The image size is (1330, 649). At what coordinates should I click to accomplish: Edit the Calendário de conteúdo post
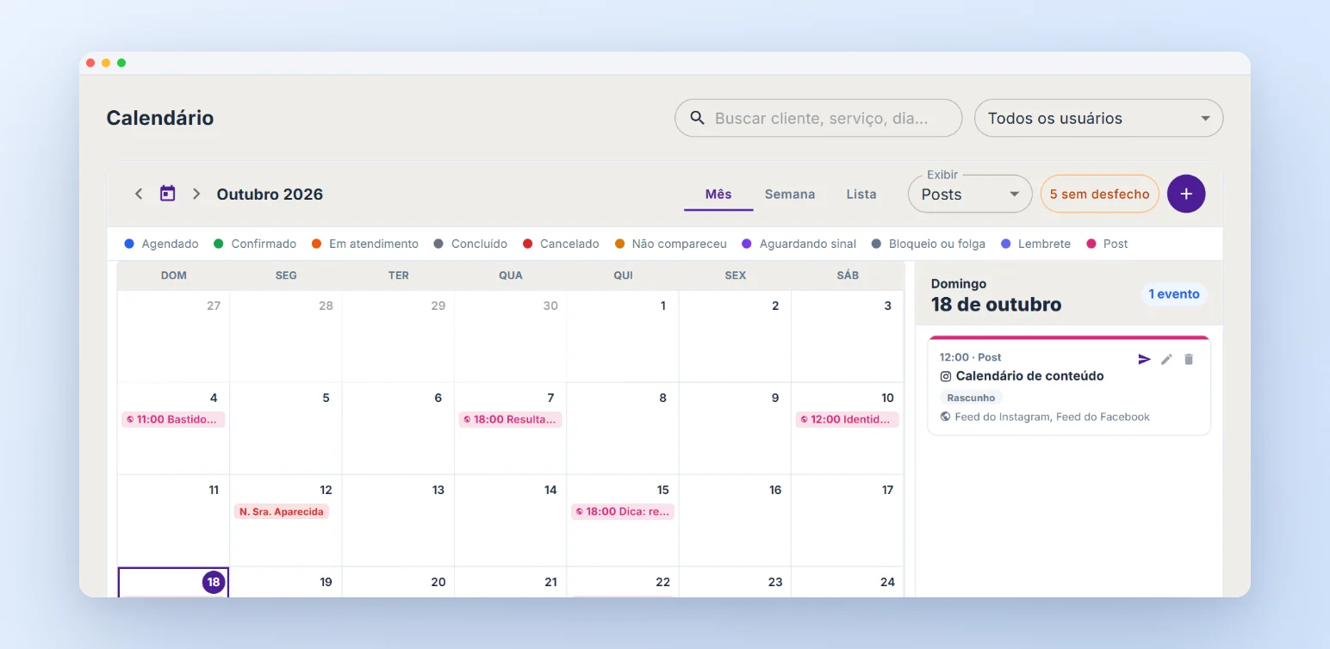pos(1166,359)
